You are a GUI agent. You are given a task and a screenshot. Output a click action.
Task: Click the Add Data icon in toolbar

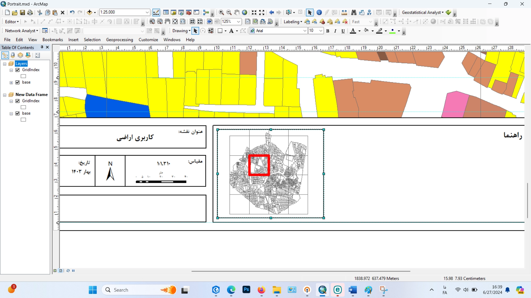[90, 12]
